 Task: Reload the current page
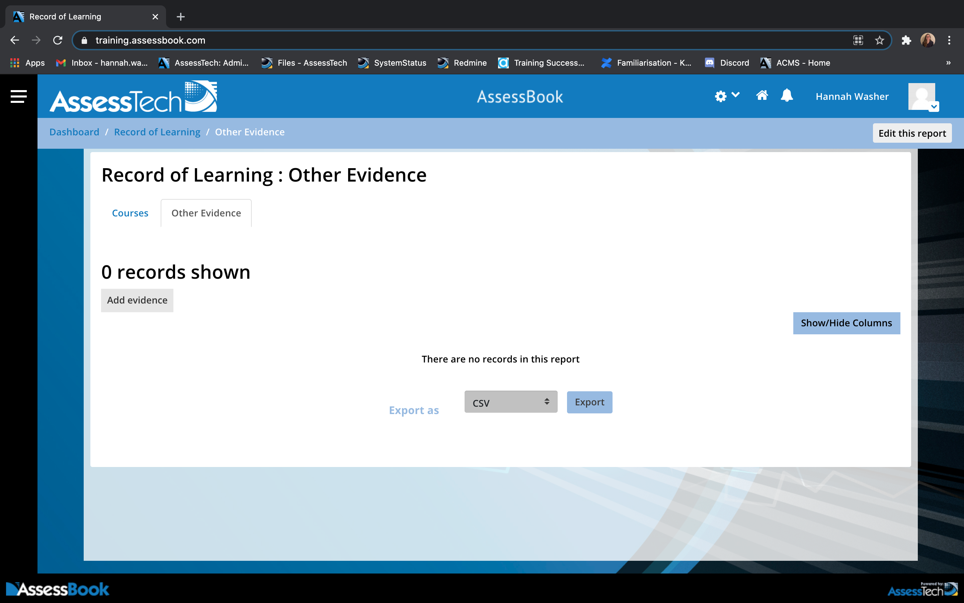58,40
